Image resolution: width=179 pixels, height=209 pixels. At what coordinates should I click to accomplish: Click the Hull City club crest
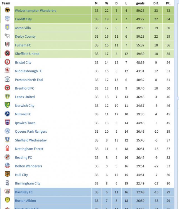[8, 174]
